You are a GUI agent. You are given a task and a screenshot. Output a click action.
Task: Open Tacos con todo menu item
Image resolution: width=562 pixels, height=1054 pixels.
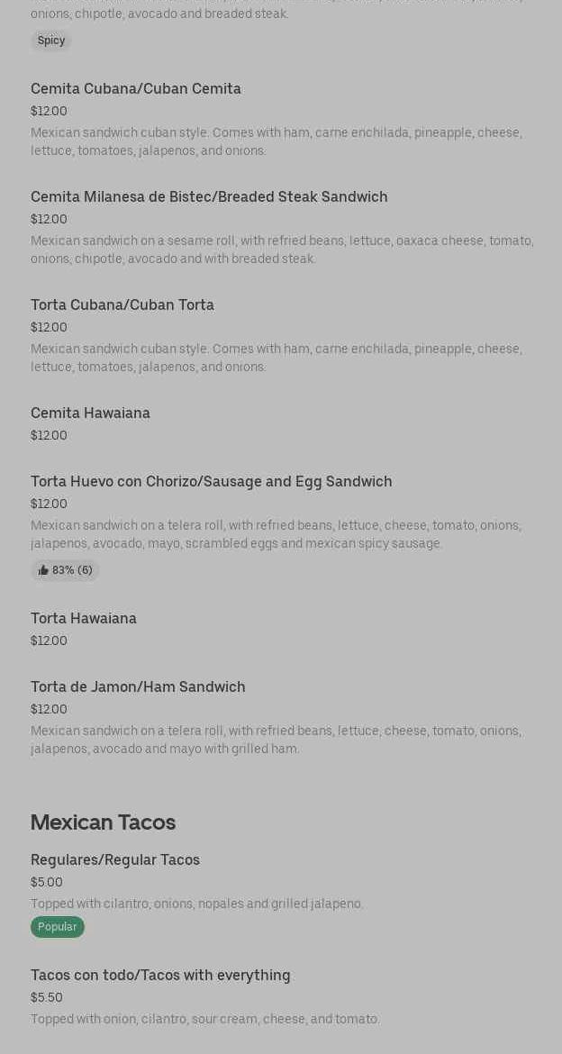(160, 975)
